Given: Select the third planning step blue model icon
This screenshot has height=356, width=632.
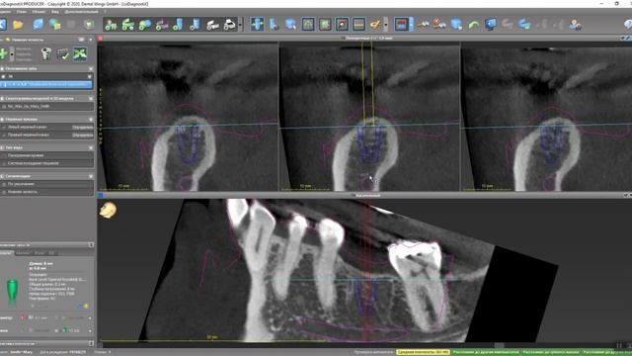Looking at the screenshot, I should [x=145, y=25].
